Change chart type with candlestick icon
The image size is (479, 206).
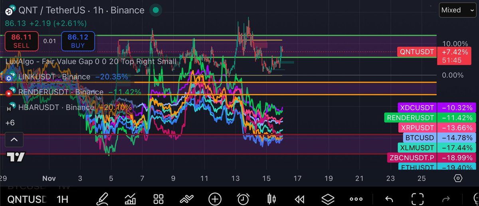coord(271,198)
